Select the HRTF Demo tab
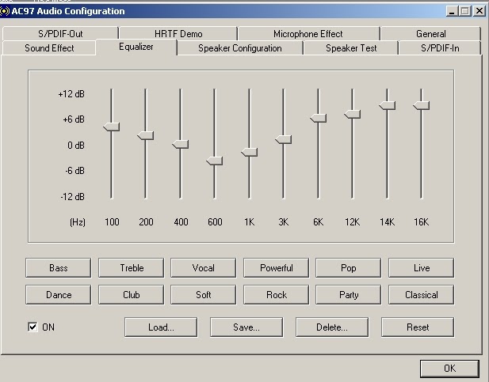The image size is (489, 382). click(x=178, y=34)
